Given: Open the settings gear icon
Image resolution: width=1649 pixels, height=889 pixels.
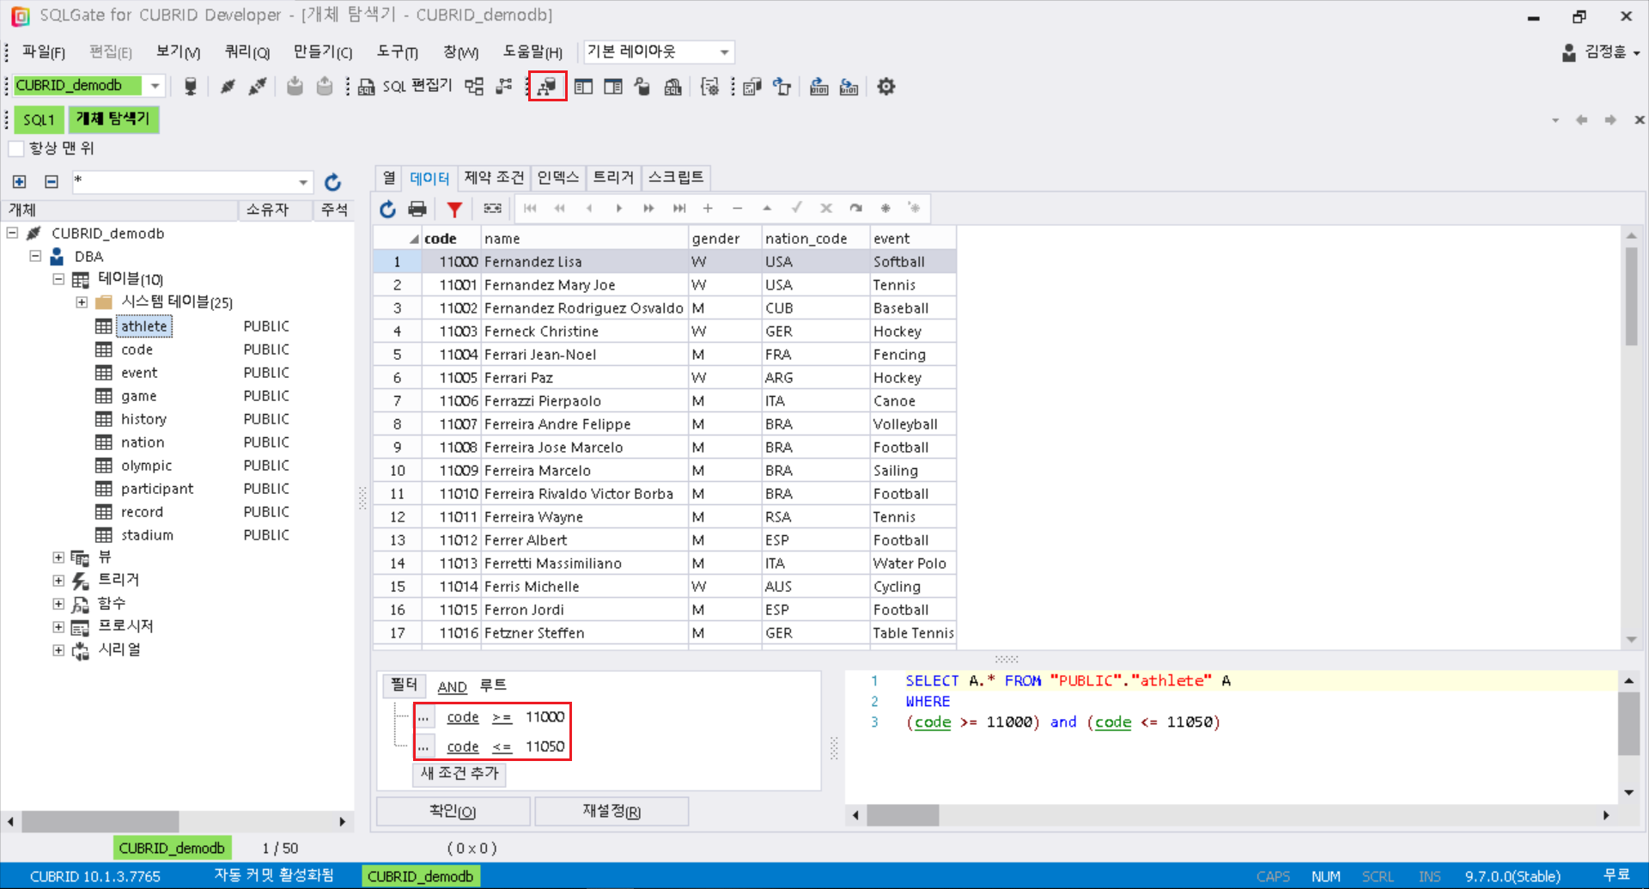Looking at the screenshot, I should click(x=886, y=87).
